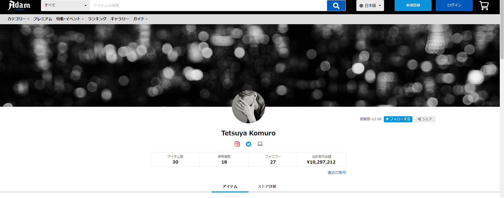This screenshot has height=198, width=504.
Task: Expand the 特集・イベント menu
Action: click(70, 19)
